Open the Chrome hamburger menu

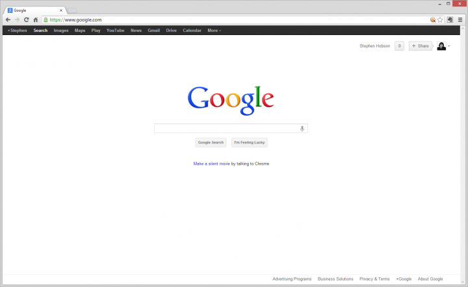[460, 19]
